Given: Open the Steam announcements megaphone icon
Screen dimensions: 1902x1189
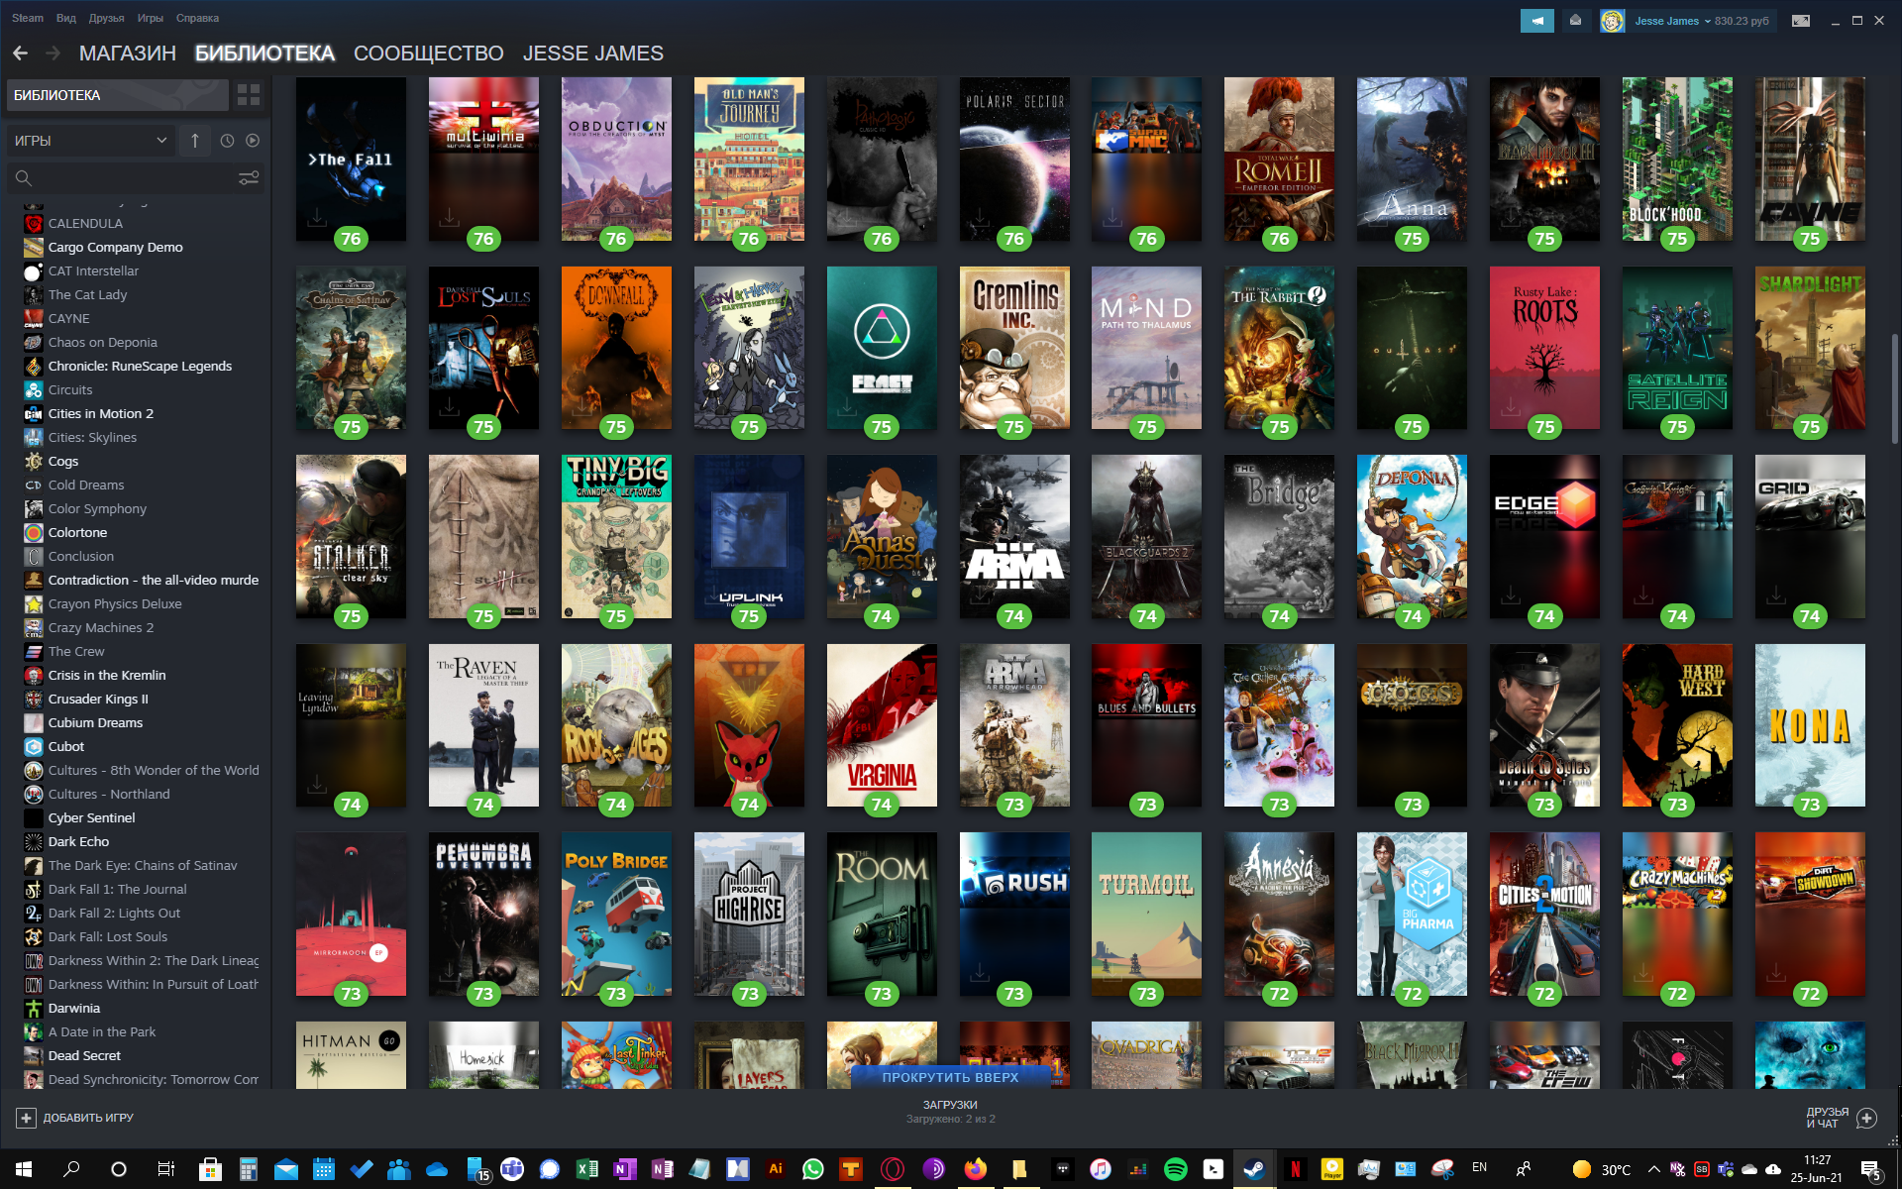Looking at the screenshot, I should coord(1537,21).
